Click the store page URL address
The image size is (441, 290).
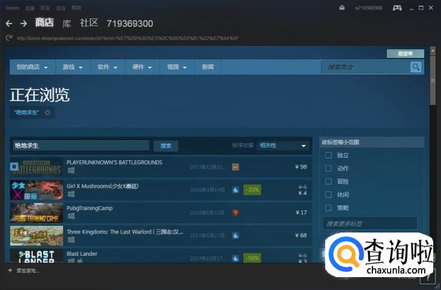127,38
